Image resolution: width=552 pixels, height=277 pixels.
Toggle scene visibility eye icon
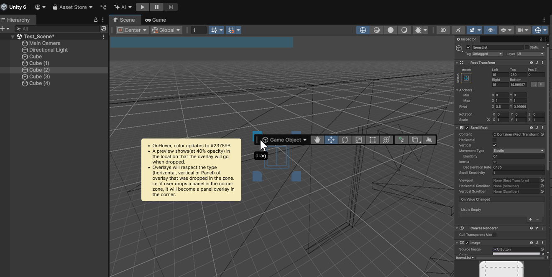click(490, 30)
